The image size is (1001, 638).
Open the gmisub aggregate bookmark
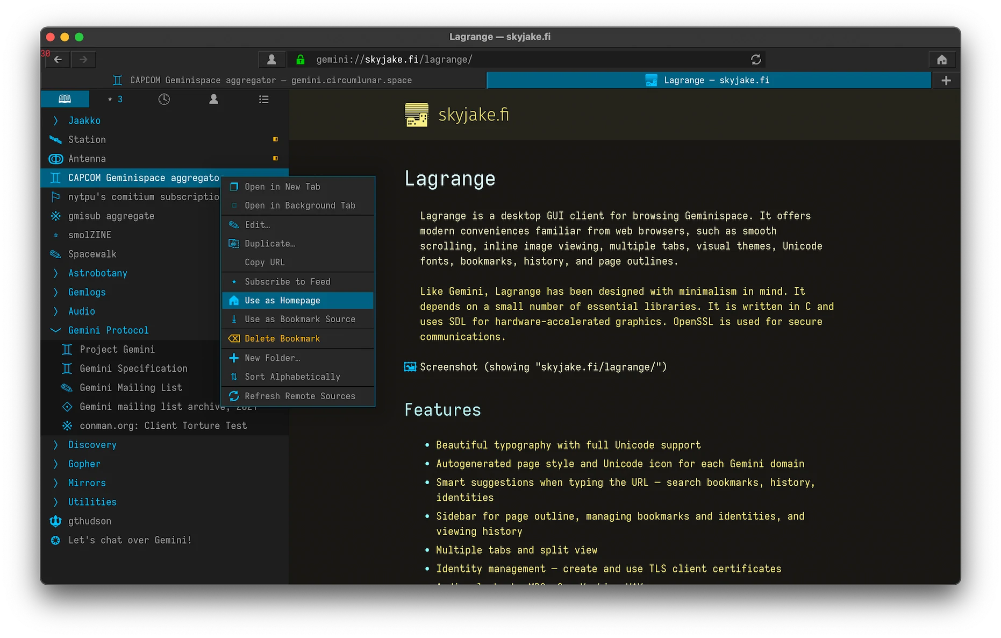(130, 216)
